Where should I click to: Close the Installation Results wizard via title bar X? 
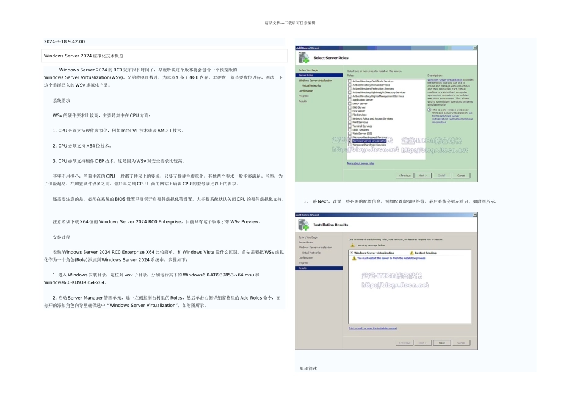click(475, 215)
